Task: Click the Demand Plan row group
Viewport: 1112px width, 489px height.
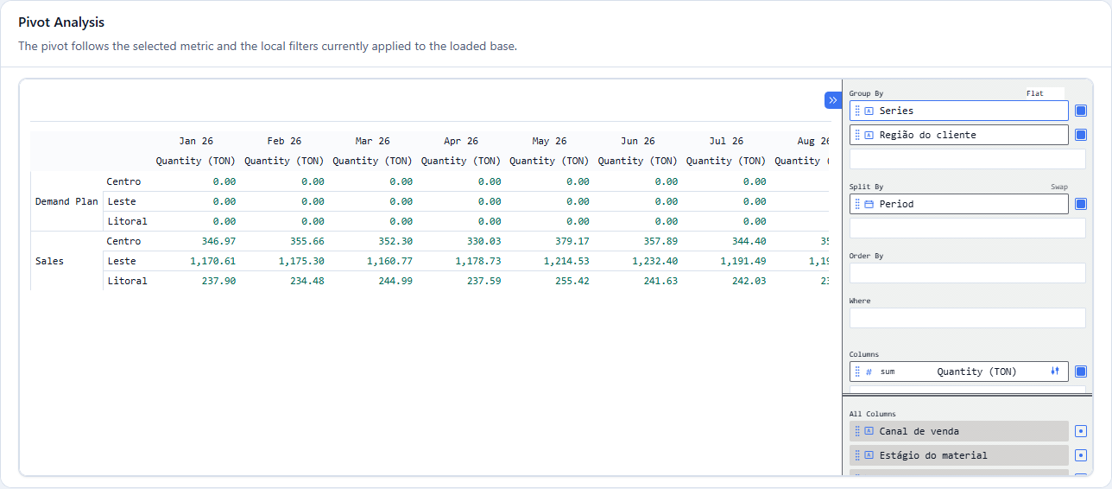Action: [x=66, y=201]
